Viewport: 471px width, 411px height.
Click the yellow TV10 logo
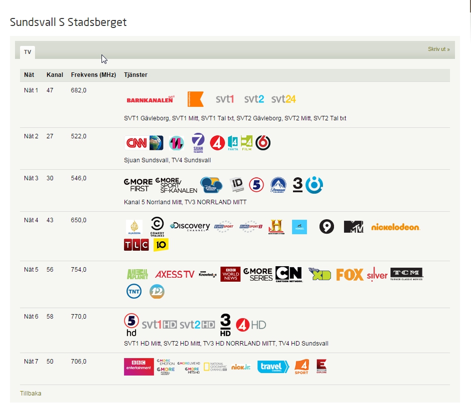[x=161, y=245]
